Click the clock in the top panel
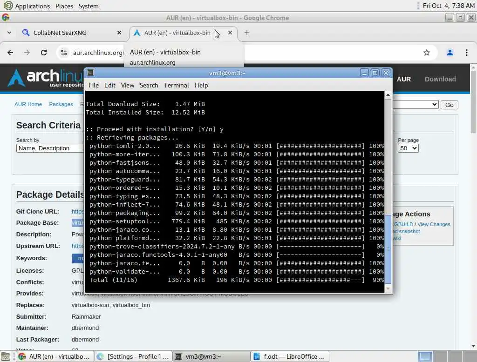The width and height of the screenshot is (477, 362). [x=449, y=6]
